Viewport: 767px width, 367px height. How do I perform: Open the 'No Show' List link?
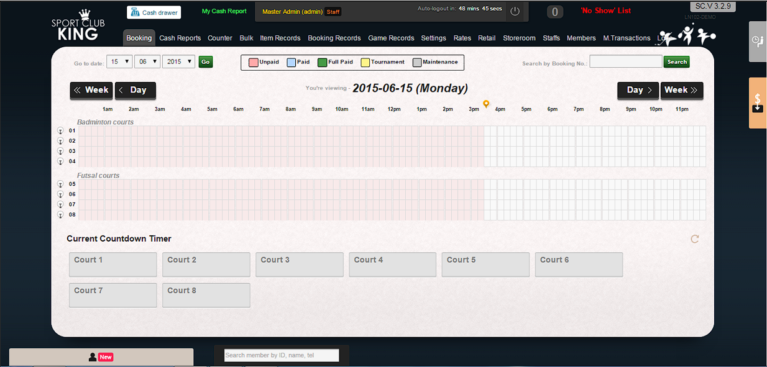point(605,11)
